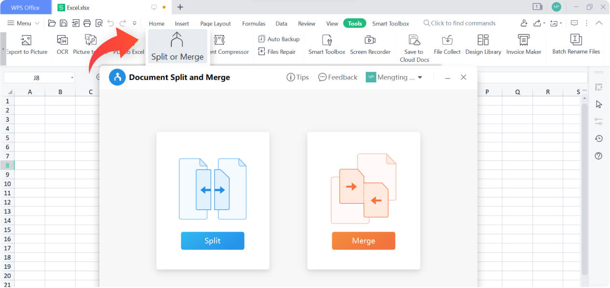Expand the Mengting account dropdown
The image size is (610, 288).
(x=419, y=77)
